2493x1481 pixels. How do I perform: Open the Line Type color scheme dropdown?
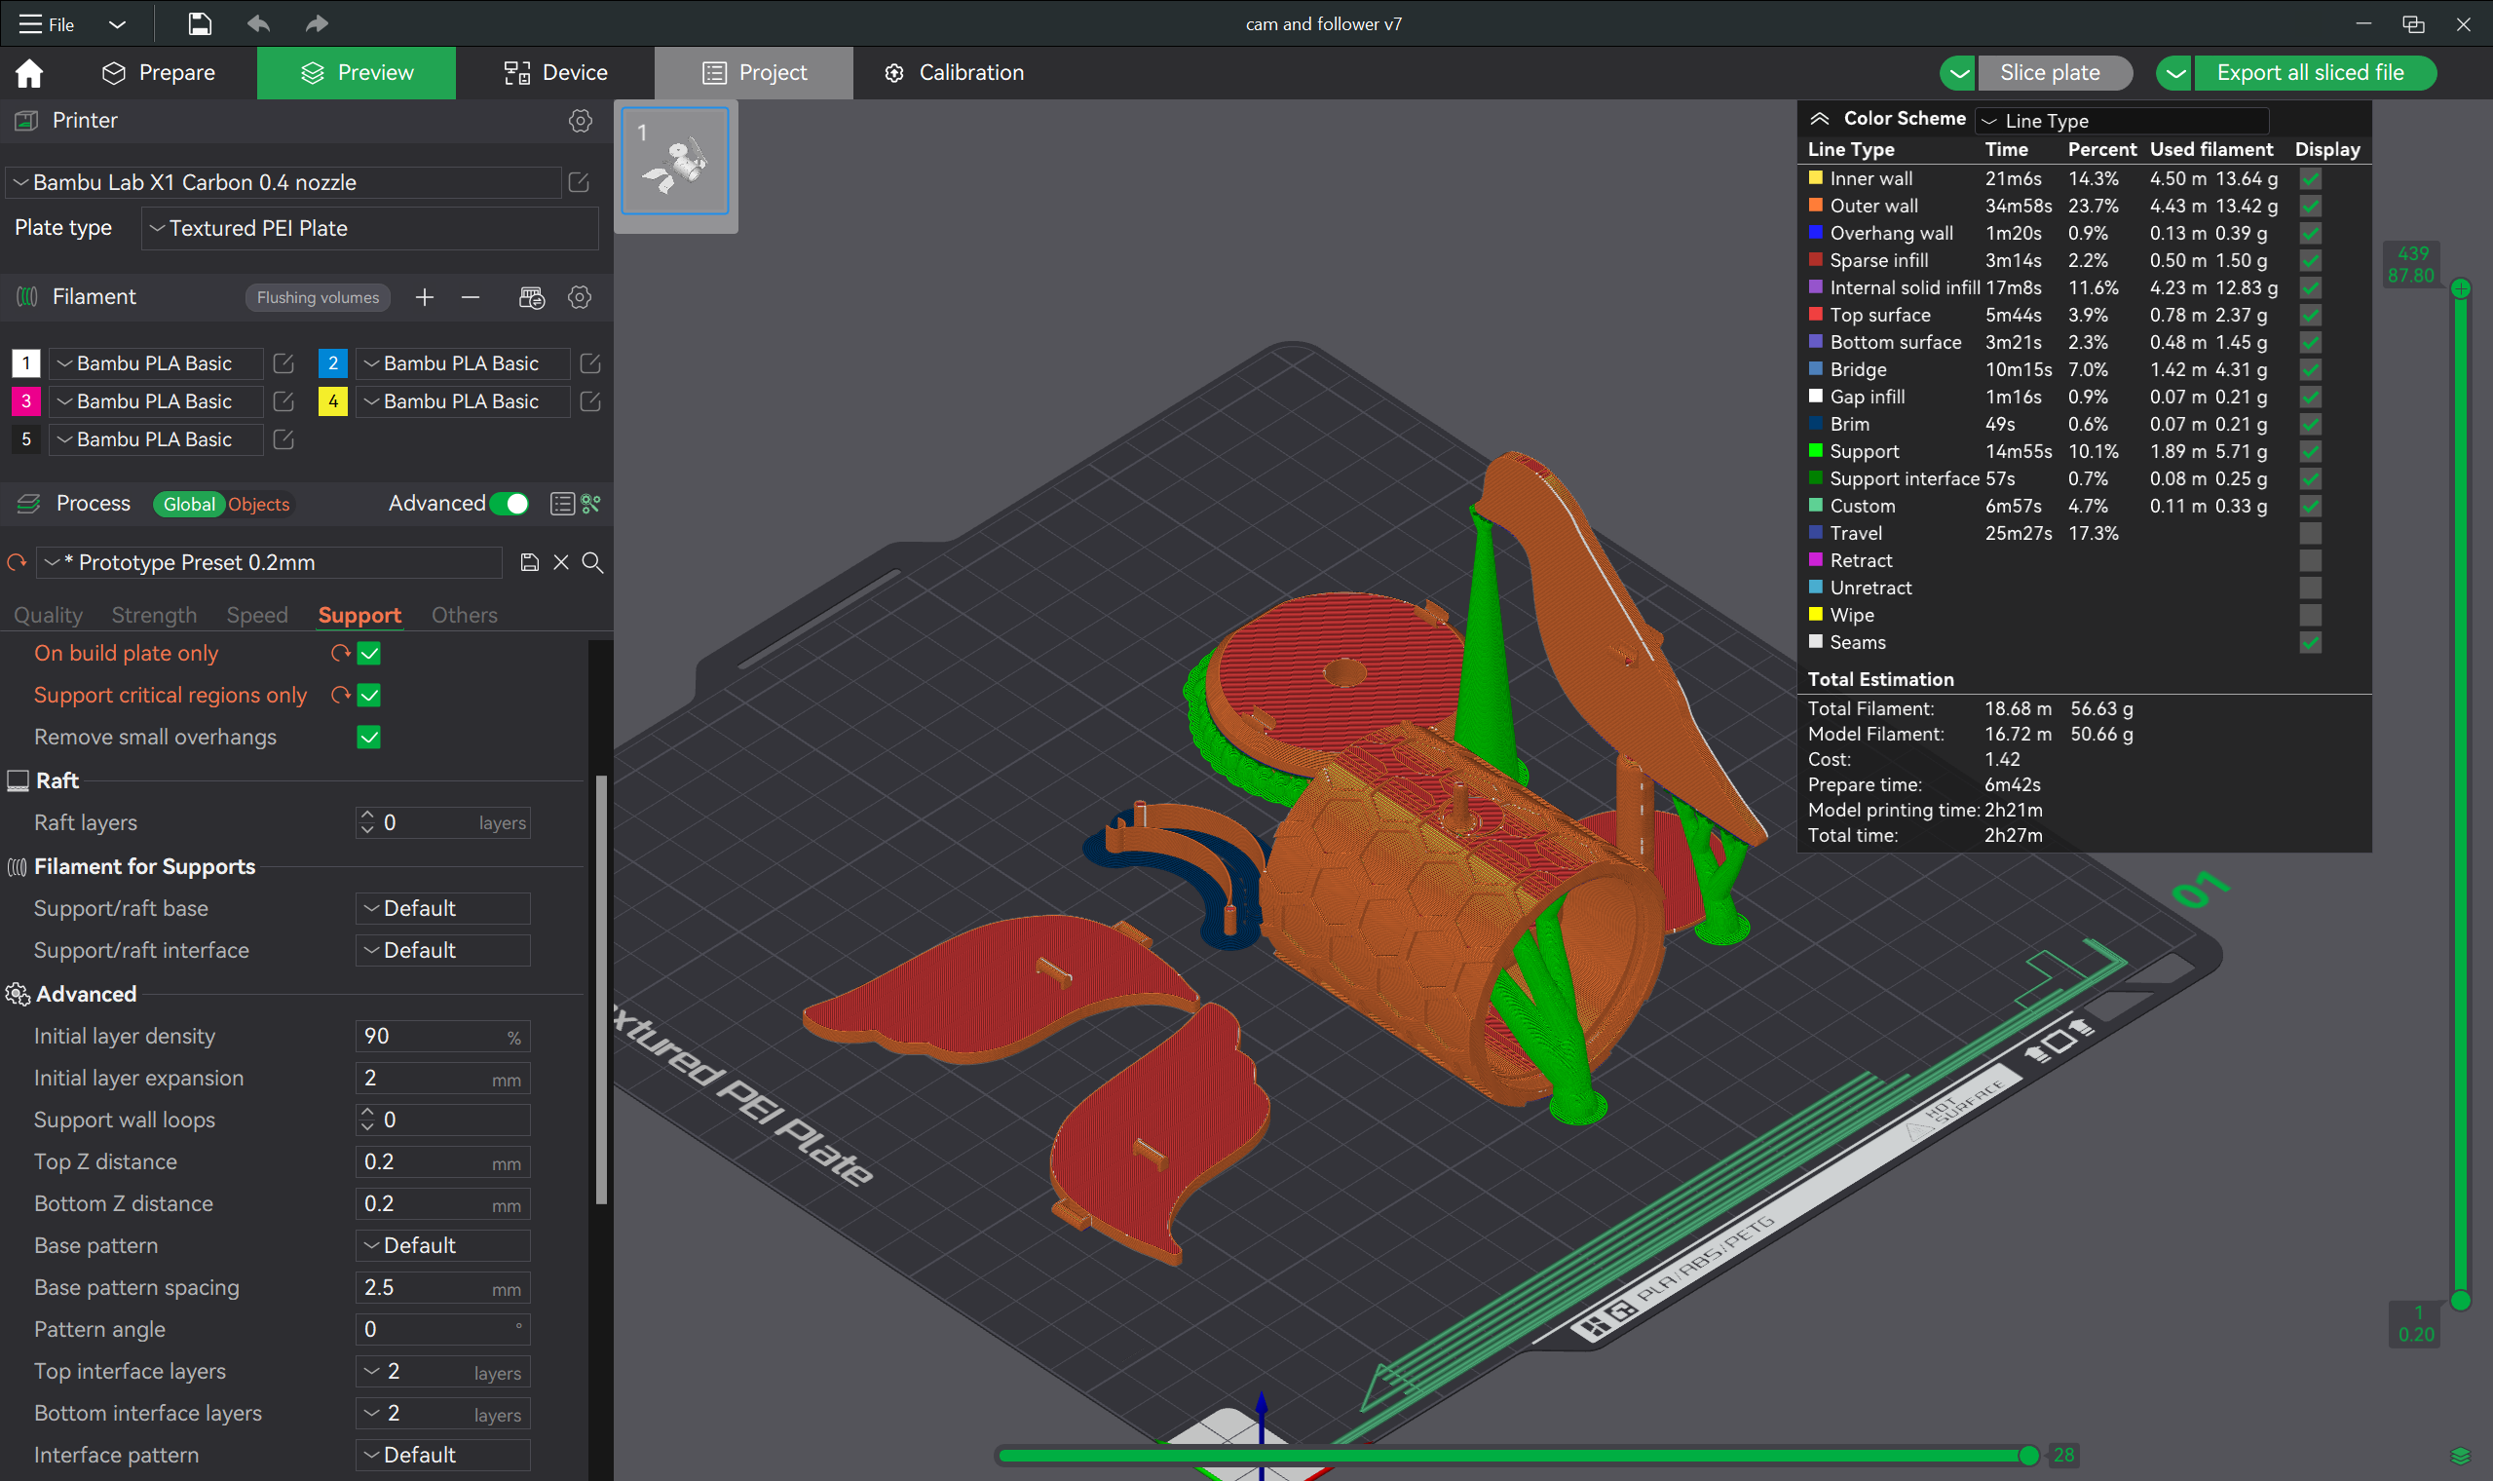[2121, 121]
